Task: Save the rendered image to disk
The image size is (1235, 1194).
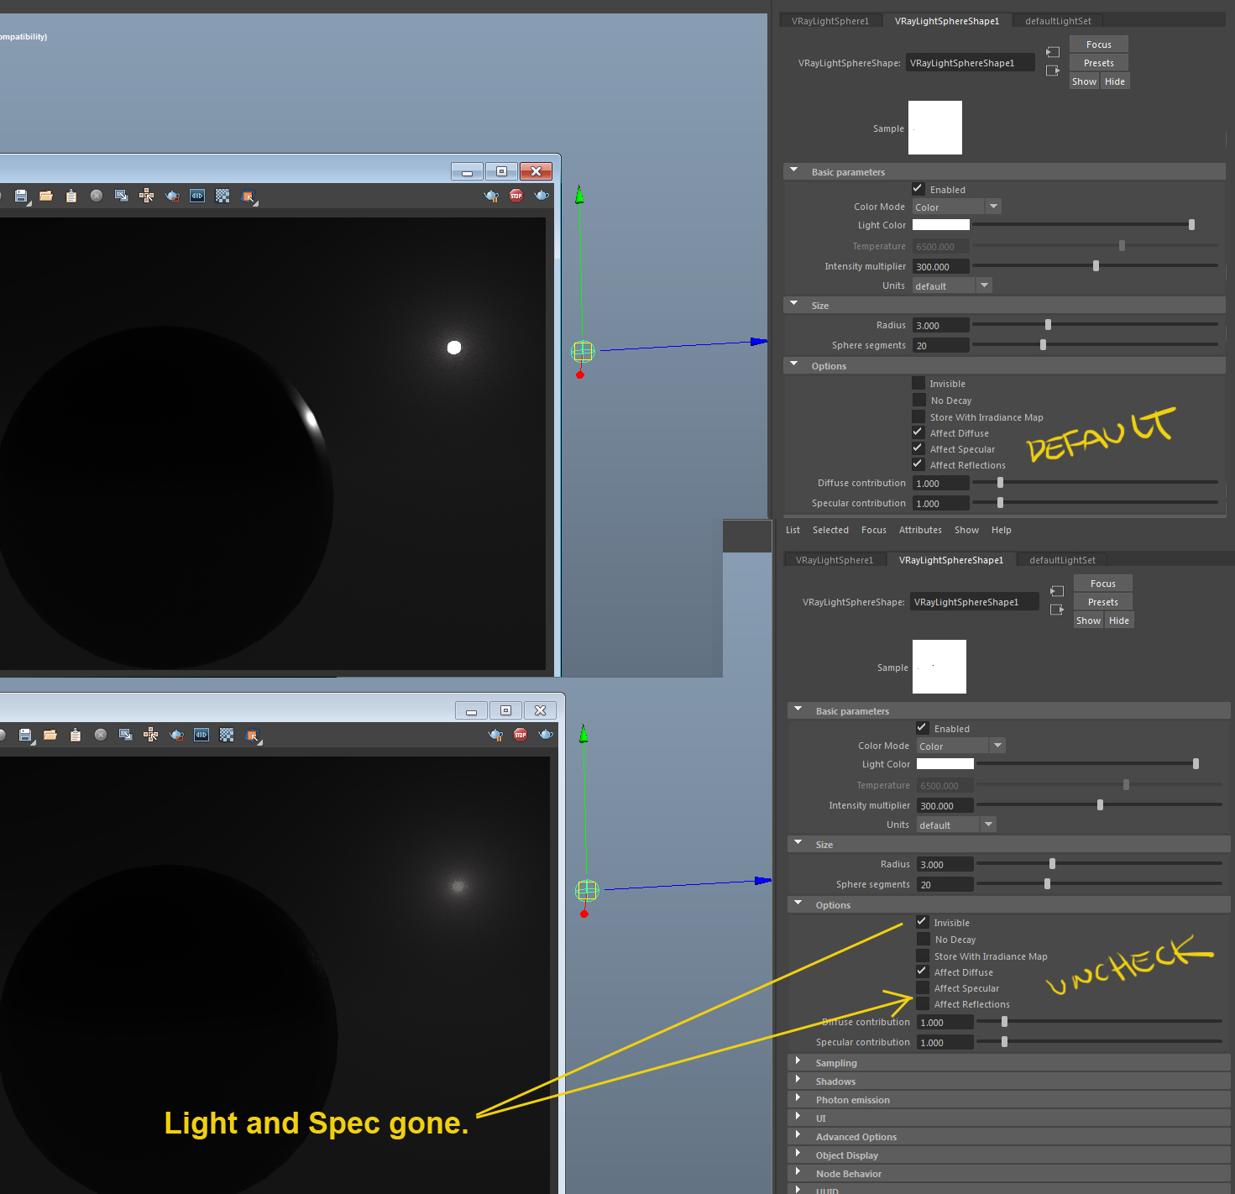Action: pos(21,196)
